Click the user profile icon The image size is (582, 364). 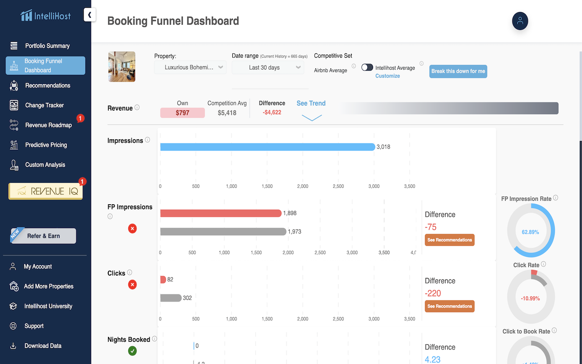520,21
